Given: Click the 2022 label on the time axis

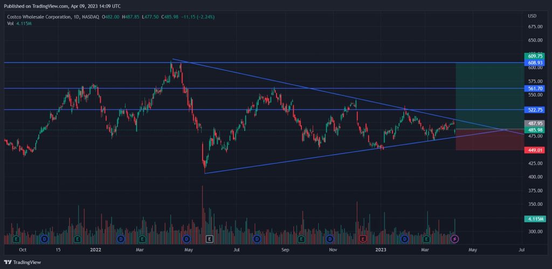Looking at the screenshot, I should click(95, 250).
